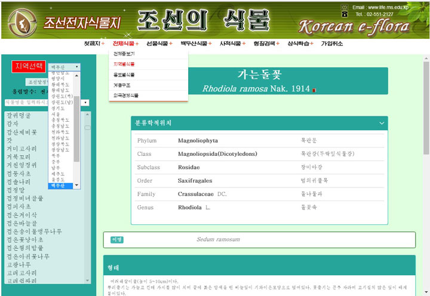Choose 계통구조 from the submenu

(x=148, y=85)
